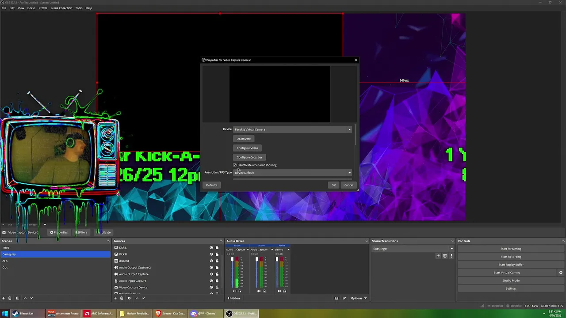Viewport: 566px width, 318px height.
Task: Open the Profile menu
Action: click(x=43, y=8)
